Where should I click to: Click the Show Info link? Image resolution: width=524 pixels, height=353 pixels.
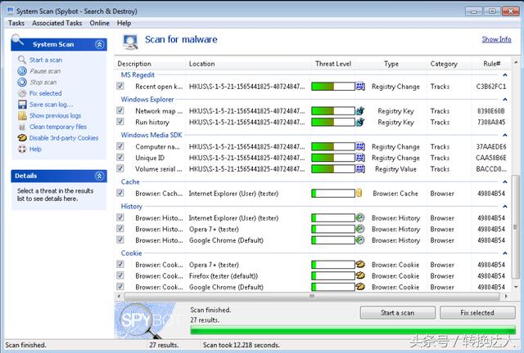point(496,39)
